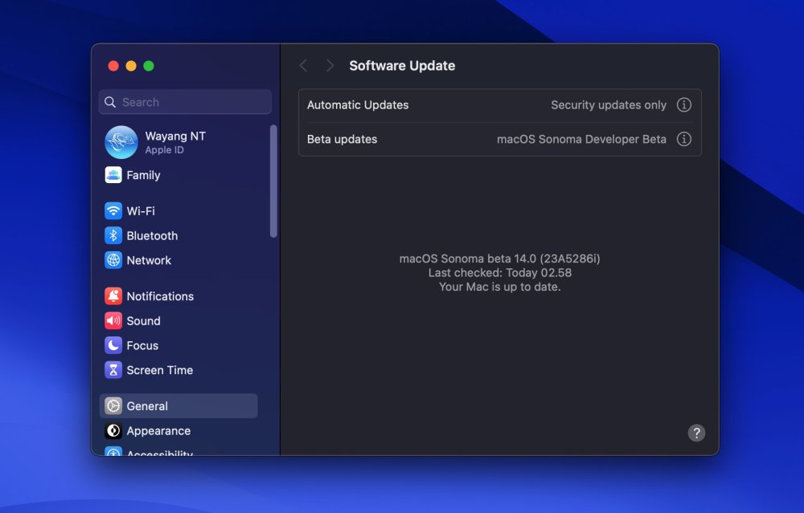Click the help question mark button

coord(696,434)
